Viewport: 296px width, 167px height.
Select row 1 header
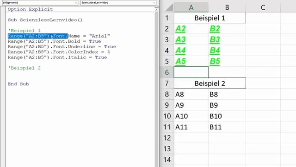click(x=167, y=18)
